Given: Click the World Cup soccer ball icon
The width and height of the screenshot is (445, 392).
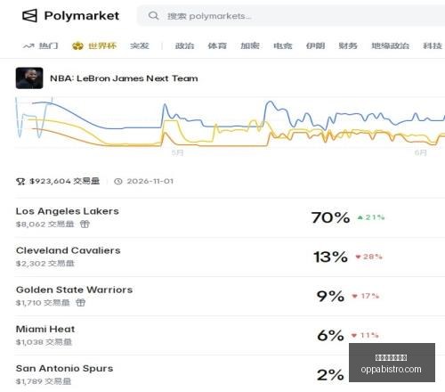Looking at the screenshot, I should coord(77,46).
